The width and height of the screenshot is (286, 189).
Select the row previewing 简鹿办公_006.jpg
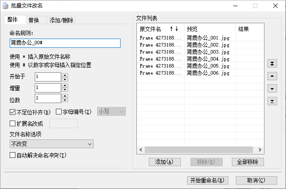(x=200, y=73)
